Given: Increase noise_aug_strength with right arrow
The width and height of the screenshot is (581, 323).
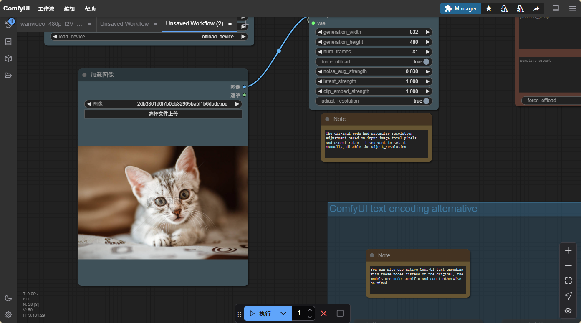Looking at the screenshot, I should click(427, 71).
